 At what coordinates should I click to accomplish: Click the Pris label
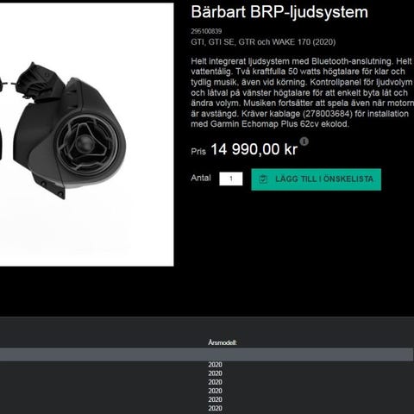(198, 152)
